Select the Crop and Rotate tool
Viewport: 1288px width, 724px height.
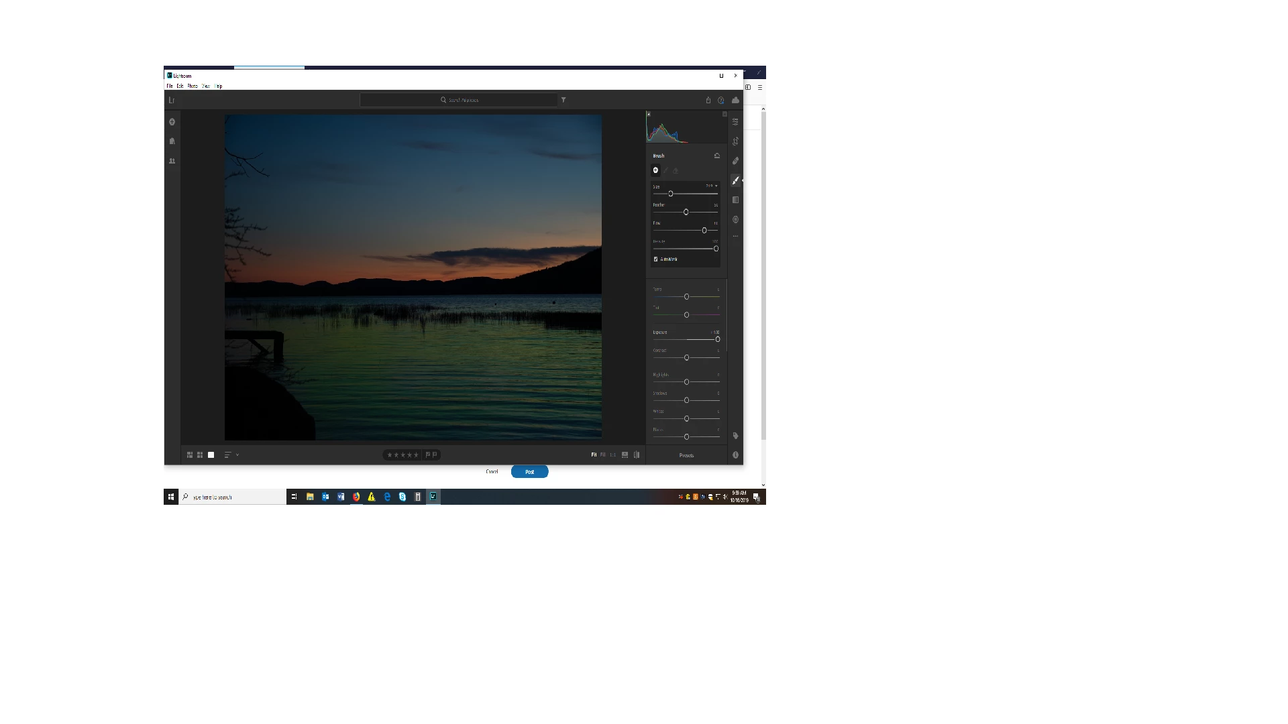tap(735, 141)
